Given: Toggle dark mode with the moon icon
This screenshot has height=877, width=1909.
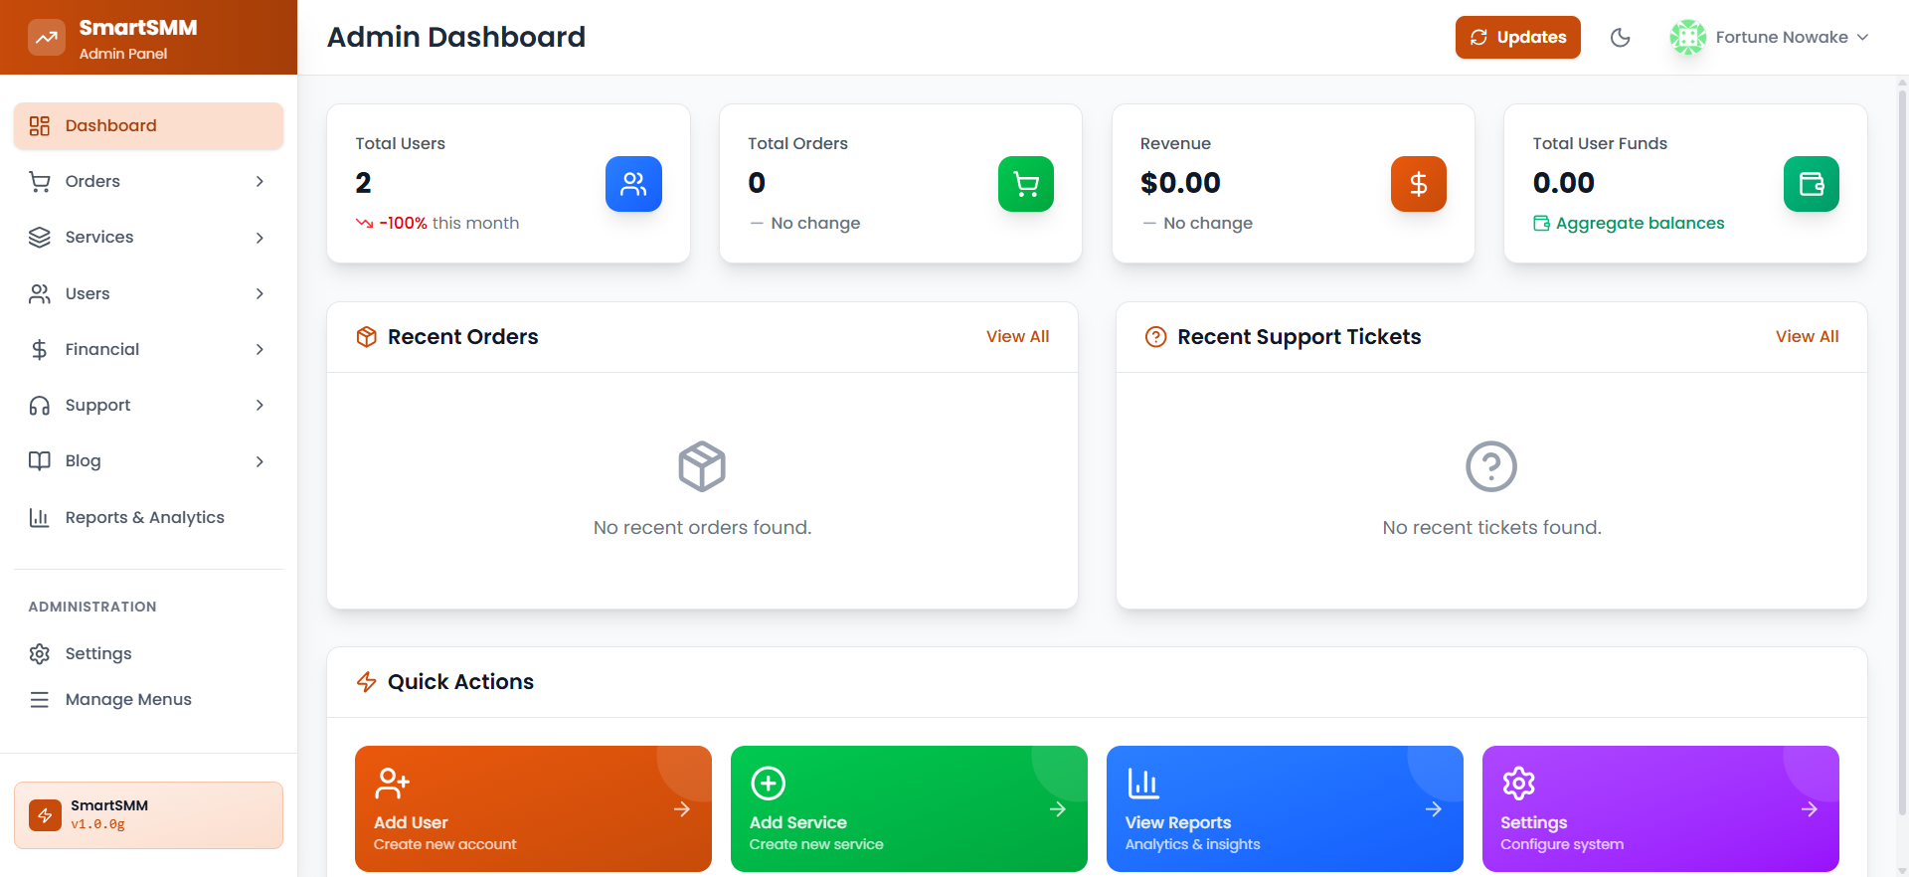Looking at the screenshot, I should point(1620,38).
